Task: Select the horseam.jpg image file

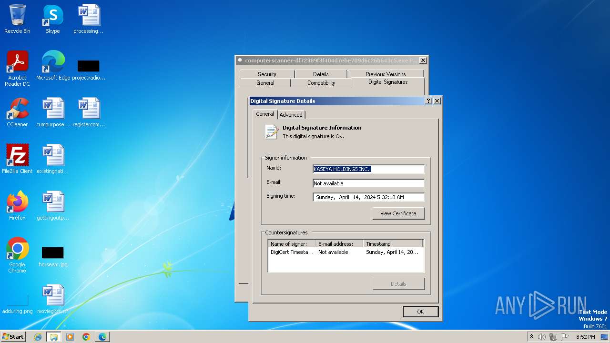Action: click(53, 257)
